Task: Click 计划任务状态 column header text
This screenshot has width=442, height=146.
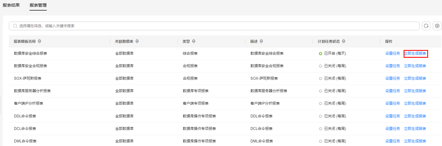Action: [x=329, y=41]
